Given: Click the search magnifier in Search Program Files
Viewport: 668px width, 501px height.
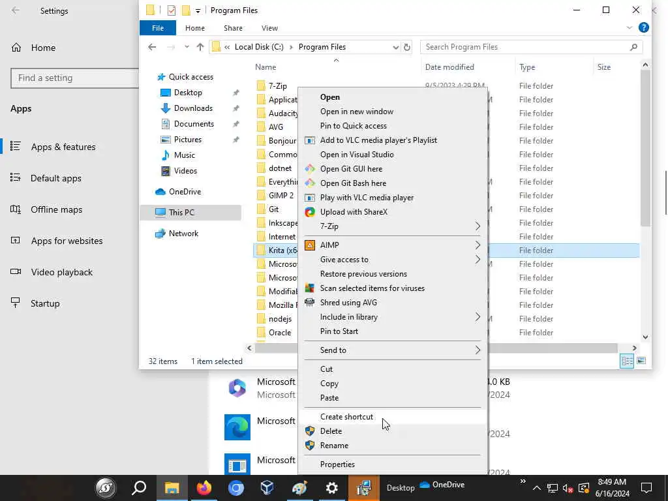Looking at the screenshot, I should click(x=633, y=47).
